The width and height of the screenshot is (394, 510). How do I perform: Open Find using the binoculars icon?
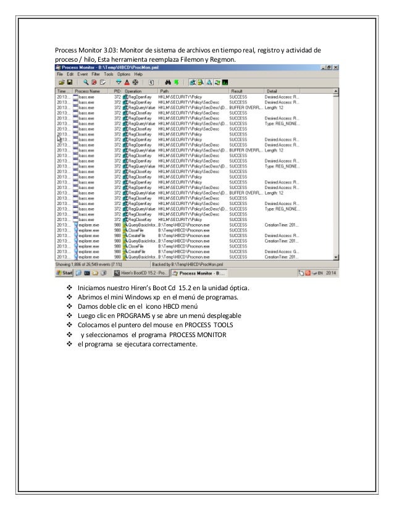168,82
